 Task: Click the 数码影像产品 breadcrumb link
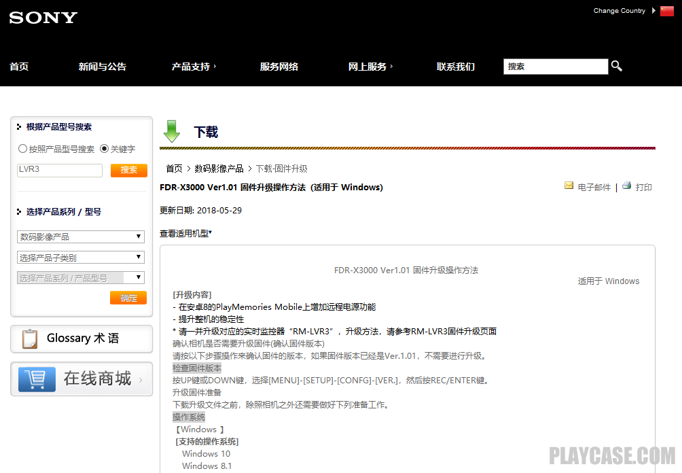coord(219,169)
